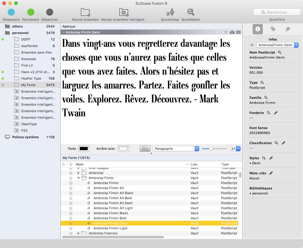Viewport: 303px width, 248px height.
Task: Edit the Classification with pencil icon
Action: (283, 143)
